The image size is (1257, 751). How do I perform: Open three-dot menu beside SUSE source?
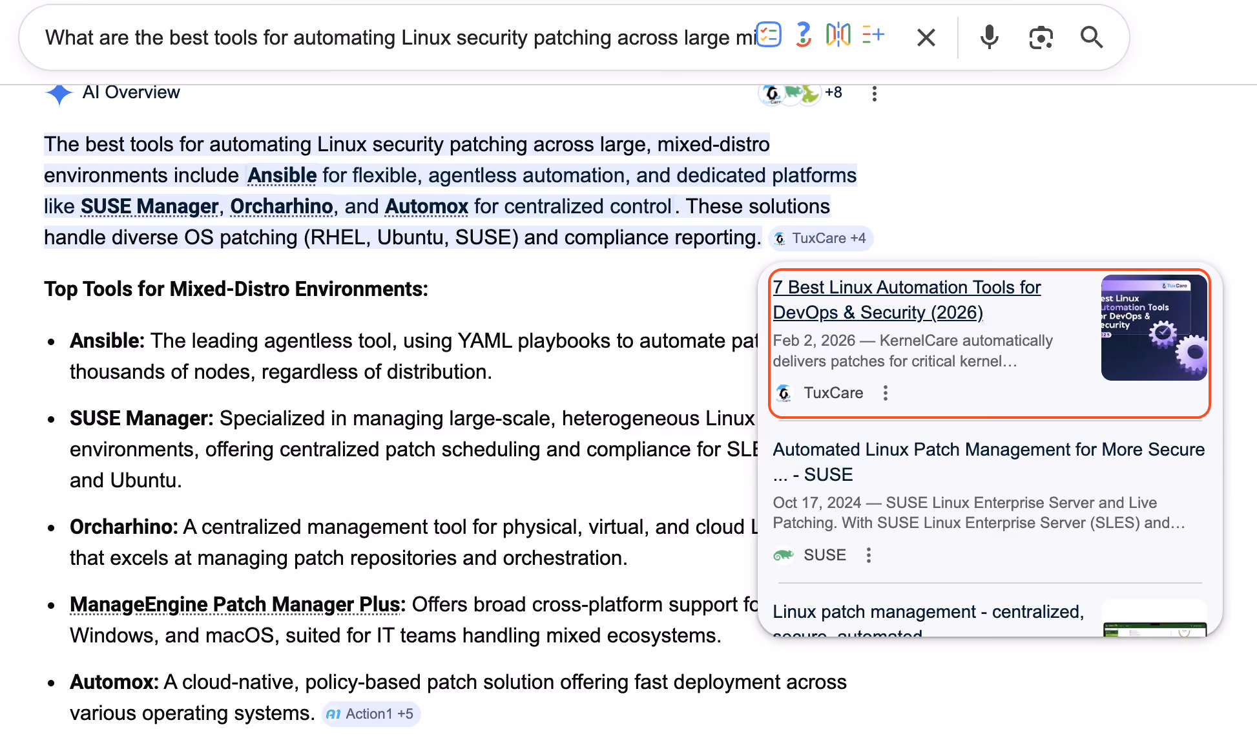click(x=869, y=555)
